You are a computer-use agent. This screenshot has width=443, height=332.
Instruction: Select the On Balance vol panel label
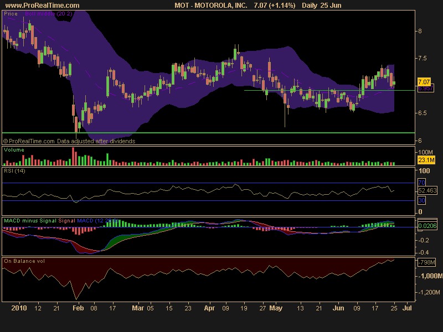coord(24,261)
